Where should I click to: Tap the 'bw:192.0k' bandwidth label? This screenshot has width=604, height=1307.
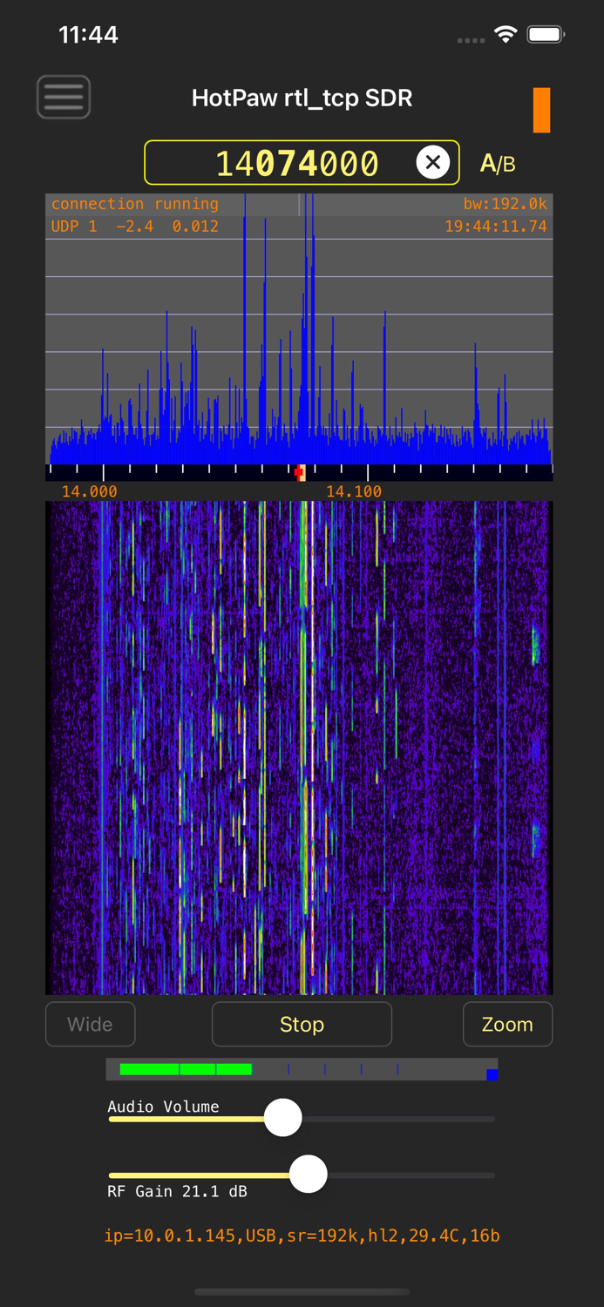(506, 204)
